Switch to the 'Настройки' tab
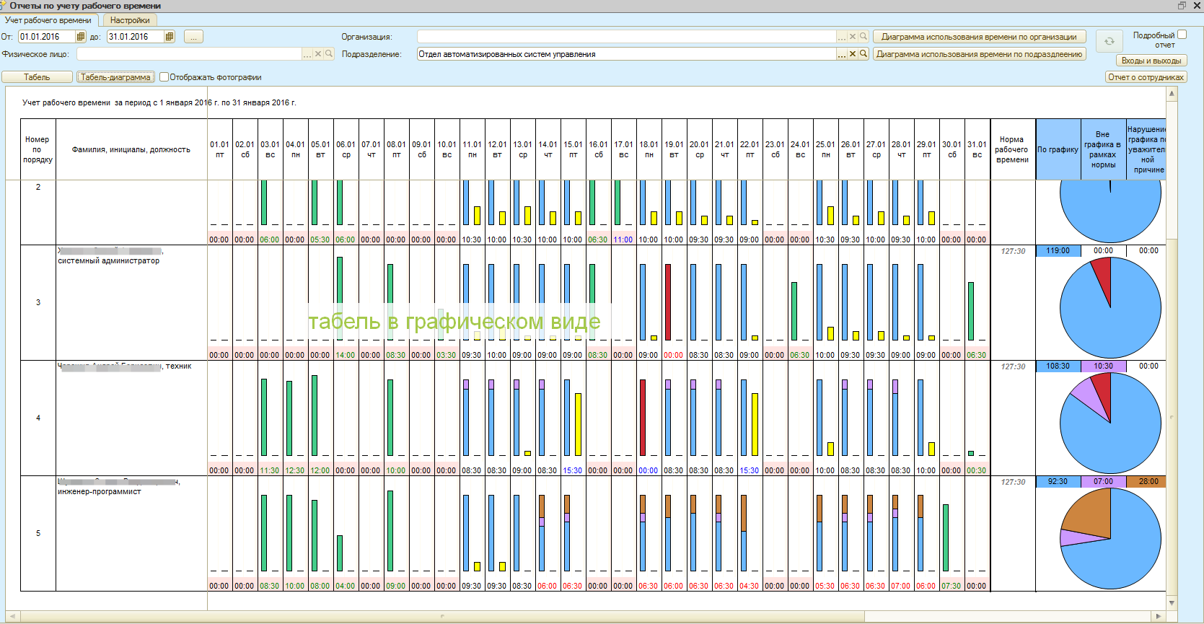This screenshot has height=624, width=1204. click(130, 20)
